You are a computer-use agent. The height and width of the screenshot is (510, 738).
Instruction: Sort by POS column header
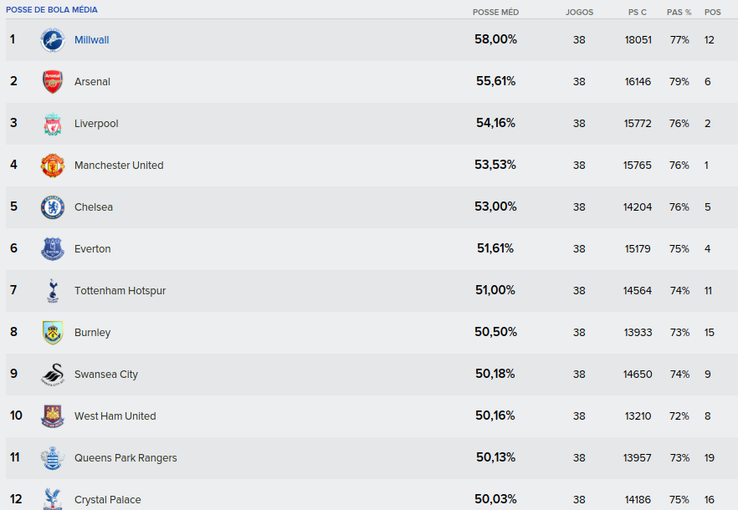(x=713, y=13)
